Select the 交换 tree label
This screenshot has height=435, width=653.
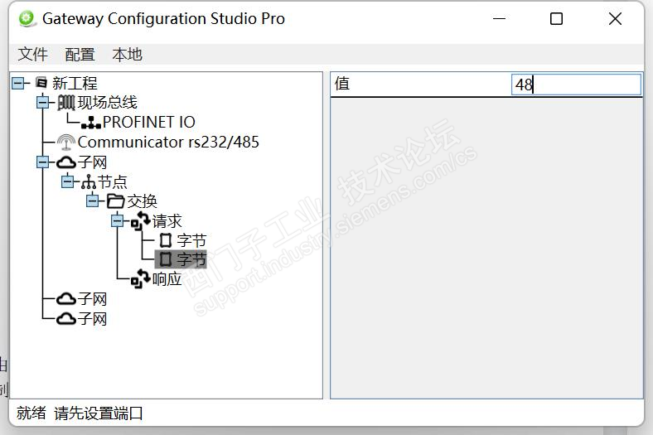(142, 201)
